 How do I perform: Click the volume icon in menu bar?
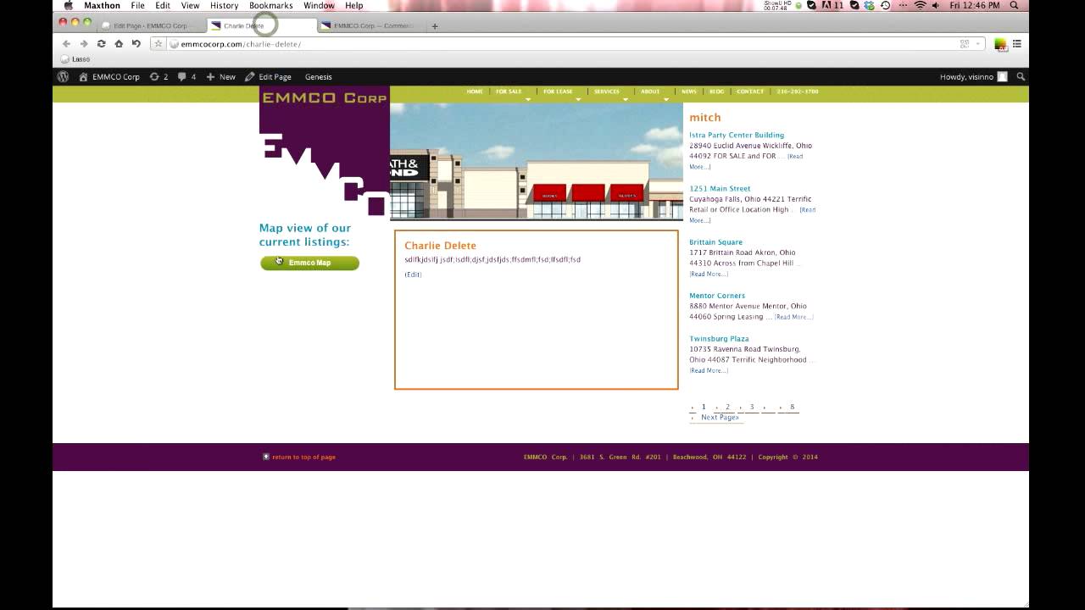click(937, 5)
